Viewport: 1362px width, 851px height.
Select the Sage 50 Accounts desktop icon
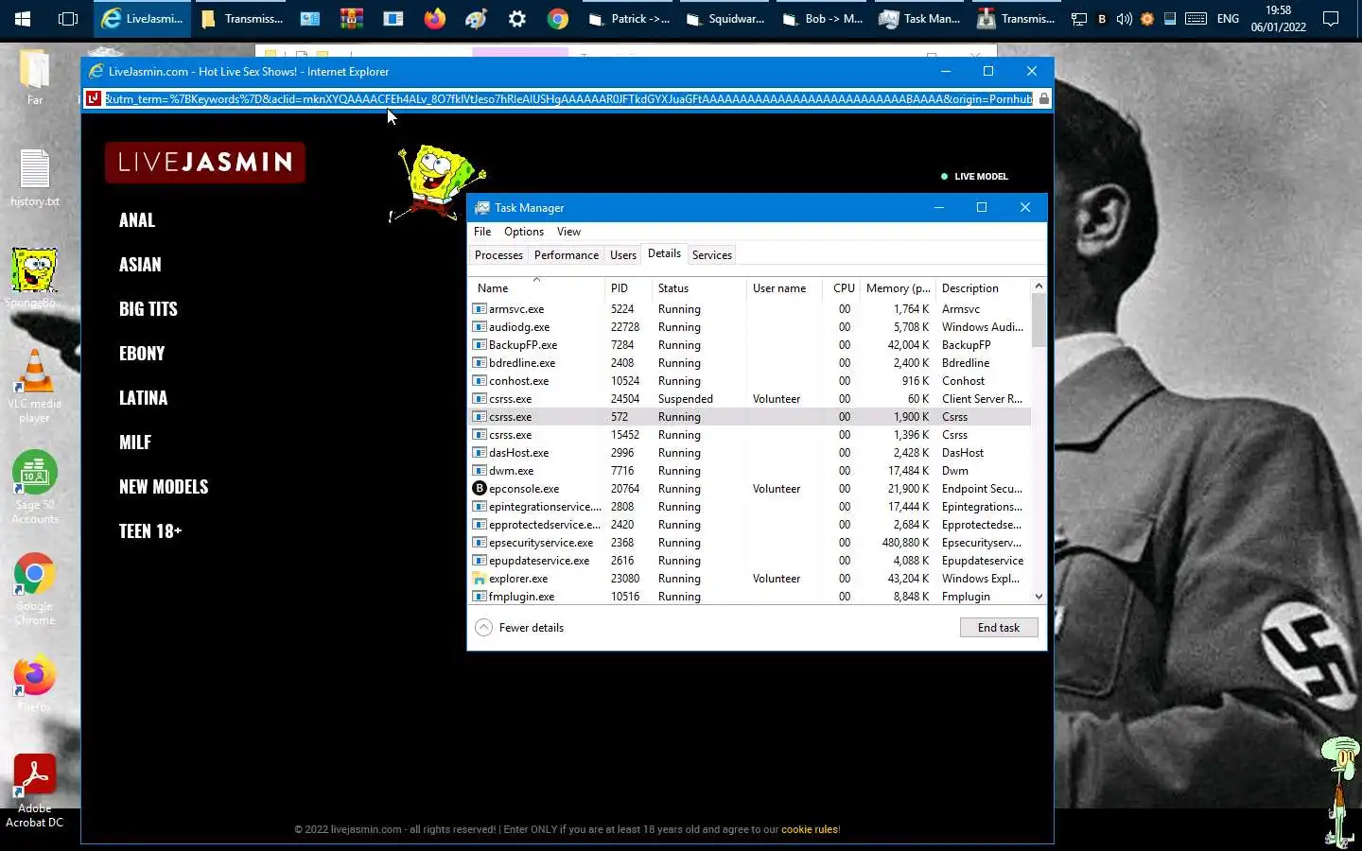[35, 487]
